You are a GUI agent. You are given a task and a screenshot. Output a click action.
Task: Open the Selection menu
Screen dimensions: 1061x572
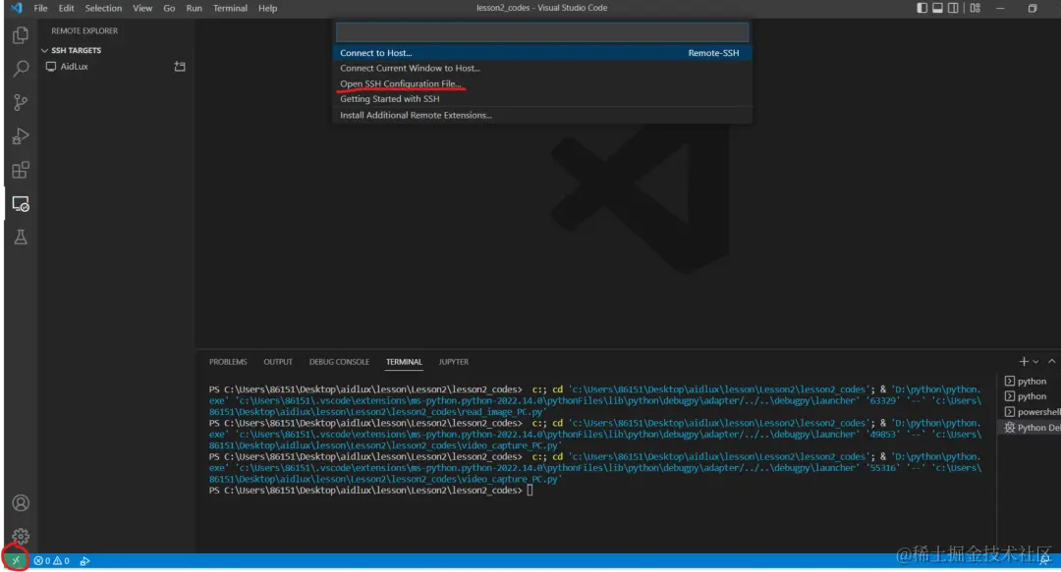click(103, 8)
